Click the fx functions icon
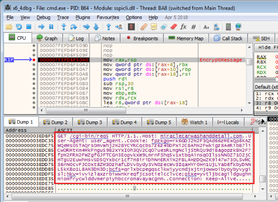This screenshot has height=202, width=278. (x=183, y=27)
